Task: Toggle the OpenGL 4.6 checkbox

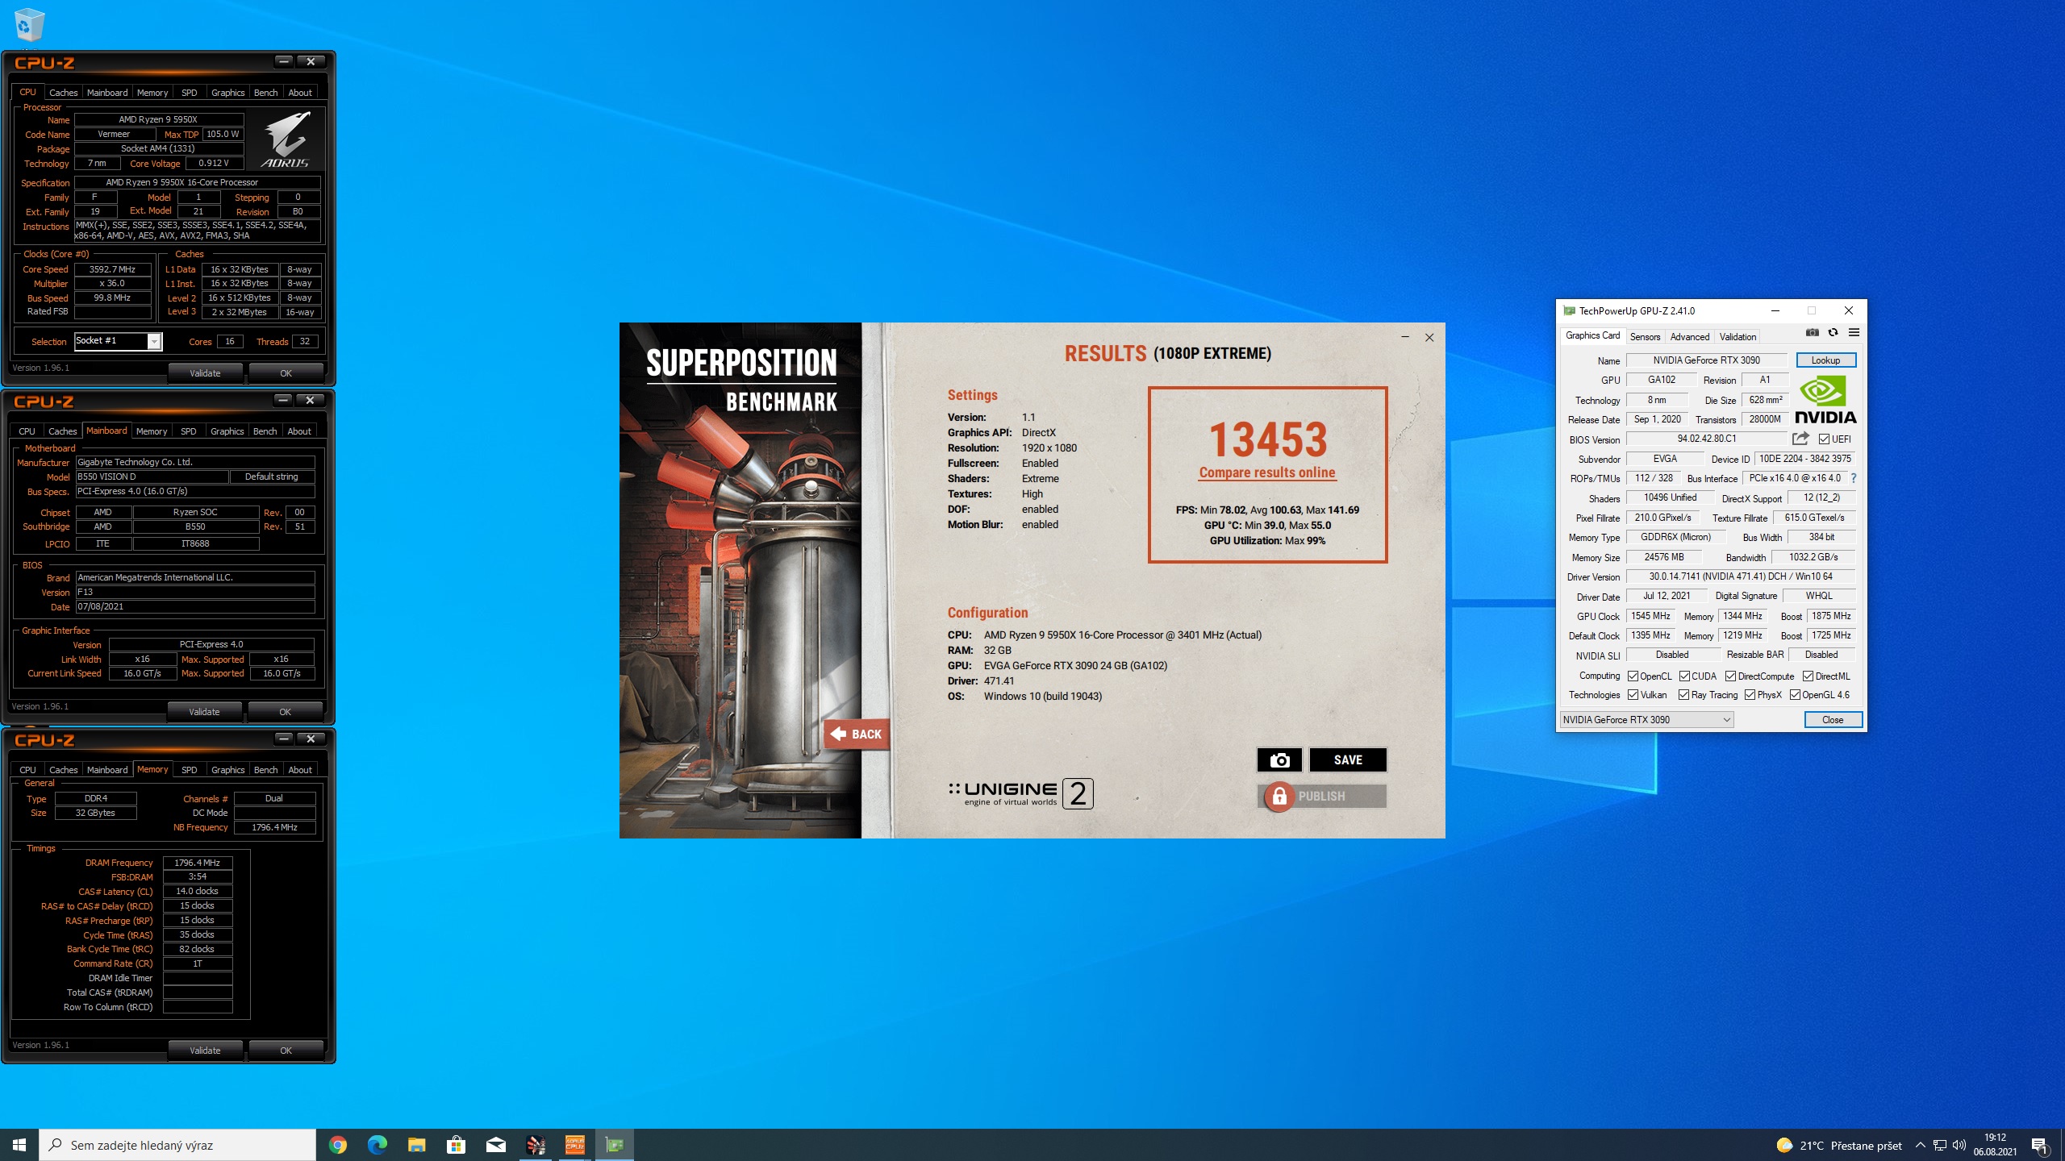Action: (x=1795, y=694)
